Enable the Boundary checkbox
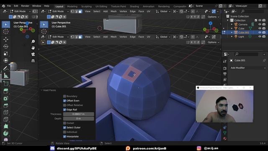Image resolution: width=268 pixels, height=151 pixels. 64,96
